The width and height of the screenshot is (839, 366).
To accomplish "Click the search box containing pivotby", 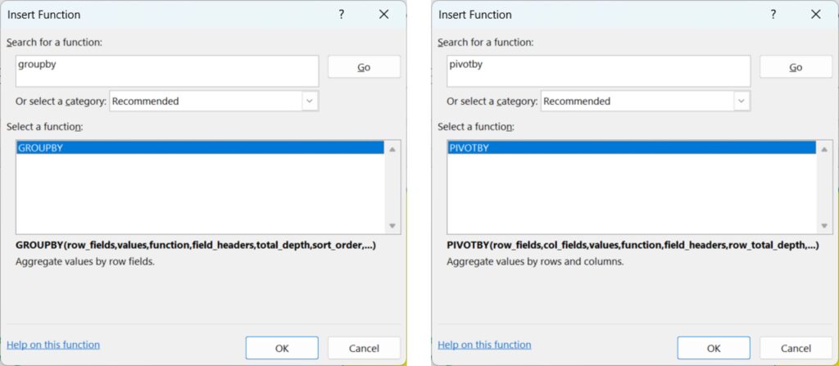I will (599, 70).
